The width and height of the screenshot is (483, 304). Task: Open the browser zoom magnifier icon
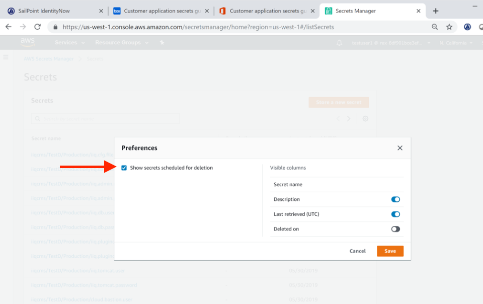pos(435,27)
